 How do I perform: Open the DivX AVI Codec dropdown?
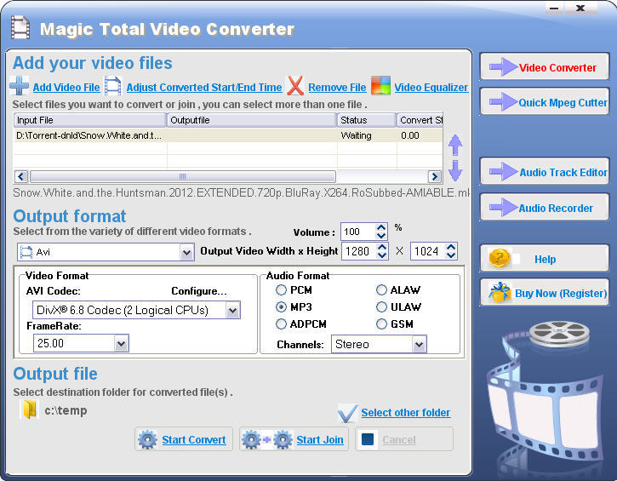pyautogui.click(x=232, y=310)
